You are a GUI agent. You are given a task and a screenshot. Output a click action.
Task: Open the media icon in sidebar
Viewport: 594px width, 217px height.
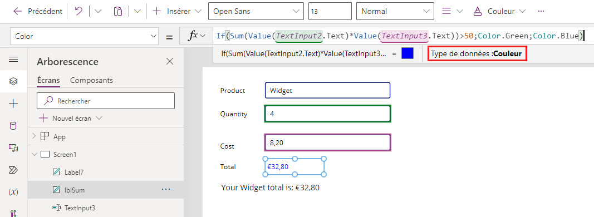pos(13,147)
